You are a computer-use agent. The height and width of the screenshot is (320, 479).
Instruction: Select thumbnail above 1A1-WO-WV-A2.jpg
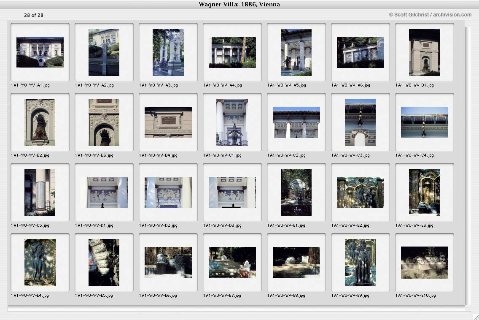(x=104, y=52)
